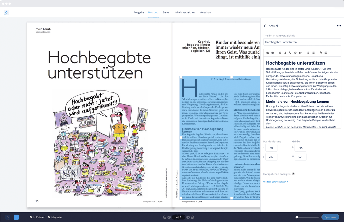Toggle underline formatting
The image size is (344, 222).
290,53
